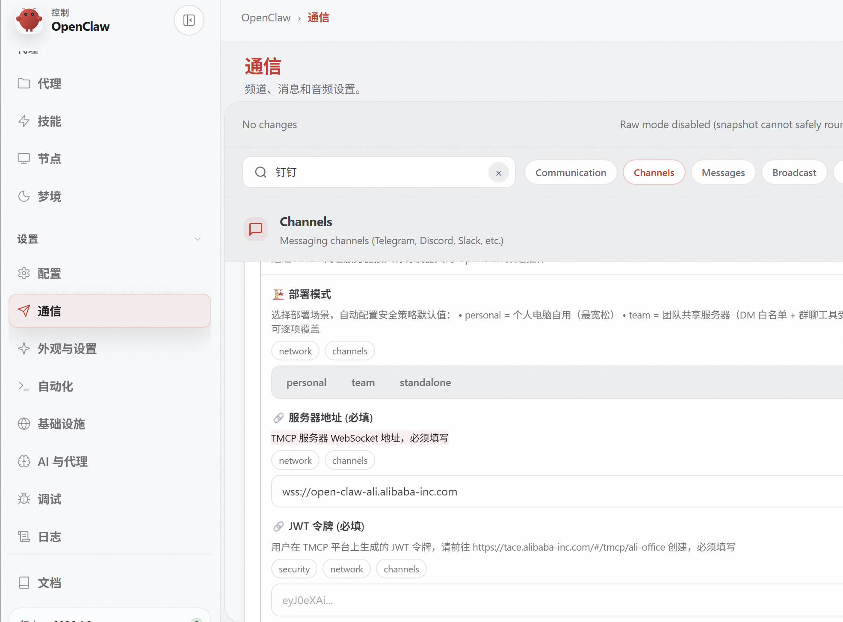Click the network tag under 服务器地址

click(x=295, y=460)
